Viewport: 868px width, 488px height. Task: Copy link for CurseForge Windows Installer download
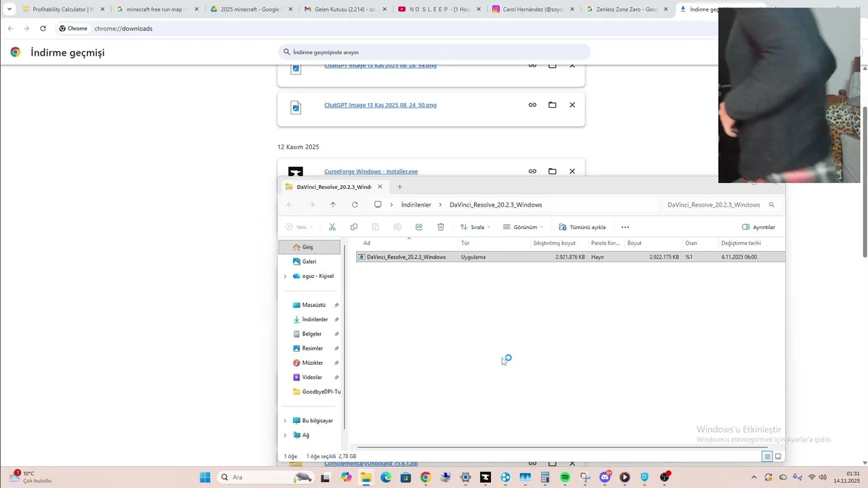pos(532,171)
